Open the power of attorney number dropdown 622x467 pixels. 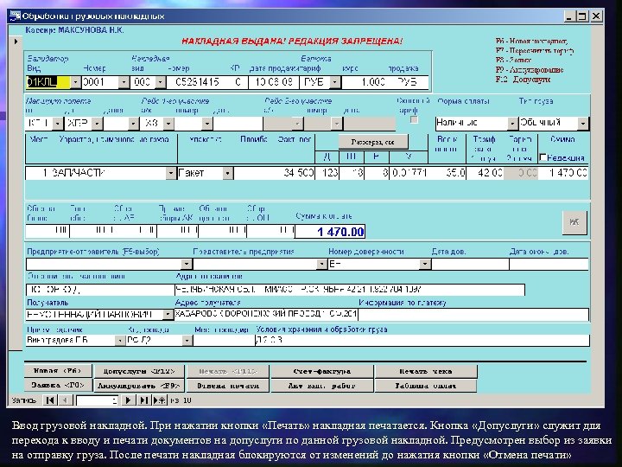click(x=425, y=264)
